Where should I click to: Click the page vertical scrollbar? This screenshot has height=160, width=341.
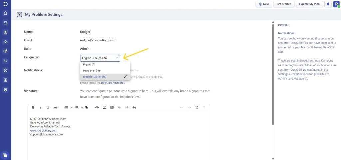point(273,74)
